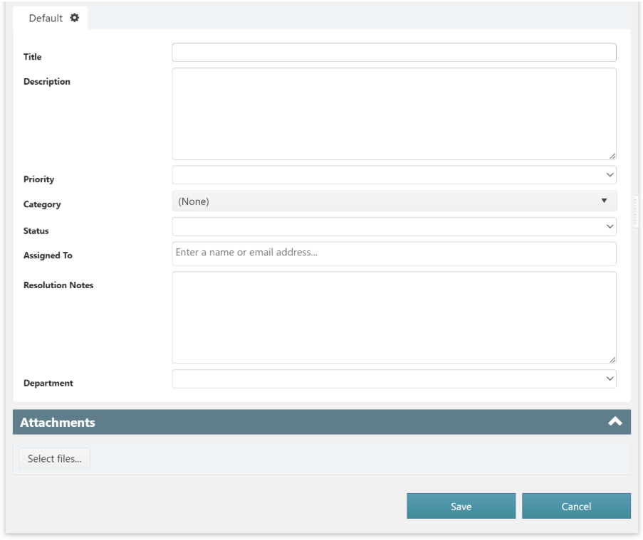Open the Default tab settings gear
Image resolution: width=643 pixels, height=540 pixels.
pyautogui.click(x=74, y=18)
